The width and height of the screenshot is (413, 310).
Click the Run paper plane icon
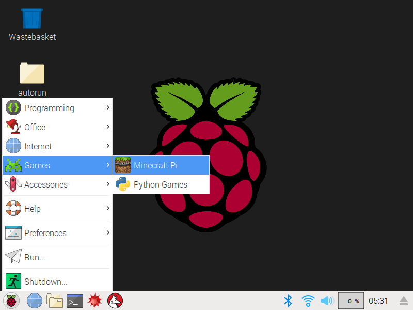click(13, 256)
